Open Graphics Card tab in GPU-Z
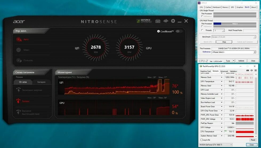Viewport: 261px width, 148px height. coord(205,71)
